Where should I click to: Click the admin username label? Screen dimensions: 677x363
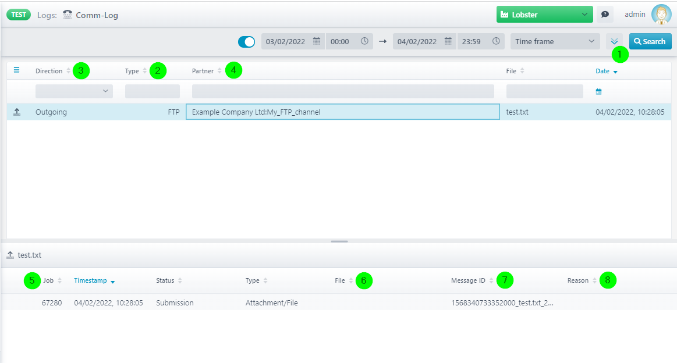635,14
